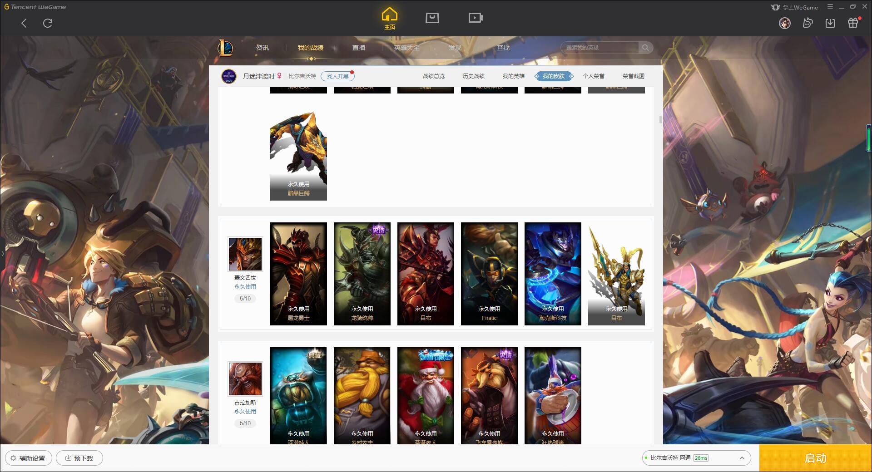The width and height of the screenshot is (872, 472).
Task: Open the 资讯 tab
Action: 262,48
